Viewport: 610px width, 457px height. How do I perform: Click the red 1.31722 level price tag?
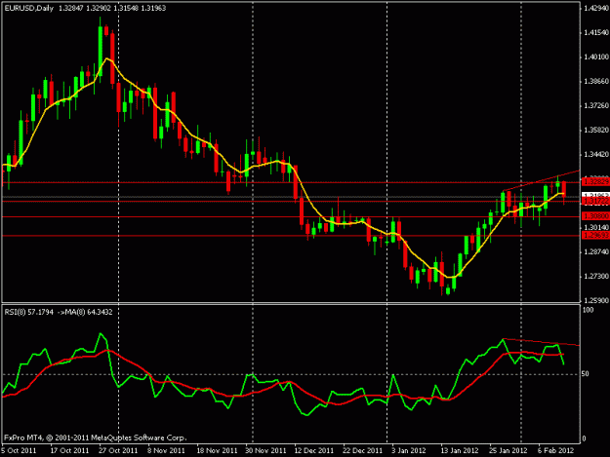pyautogui.click(x=595, y=201)
